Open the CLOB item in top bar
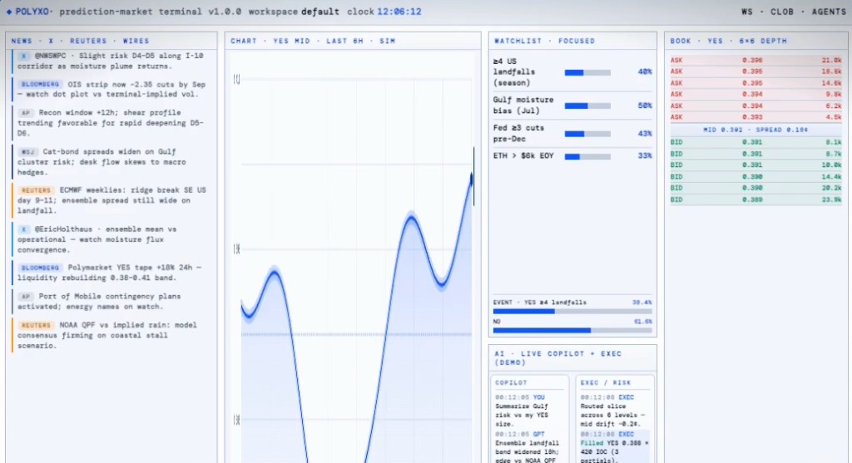The width and height of the screenshot is (852, 463). pyautogui.click(x=782, y=12)
